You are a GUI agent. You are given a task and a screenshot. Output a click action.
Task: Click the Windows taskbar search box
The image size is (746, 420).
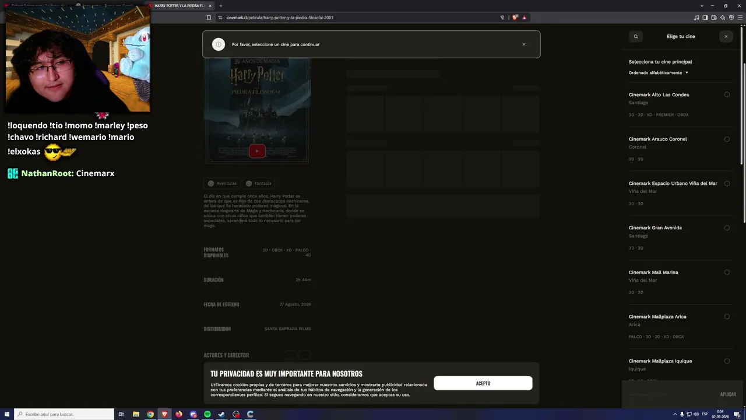click(64, 414)
